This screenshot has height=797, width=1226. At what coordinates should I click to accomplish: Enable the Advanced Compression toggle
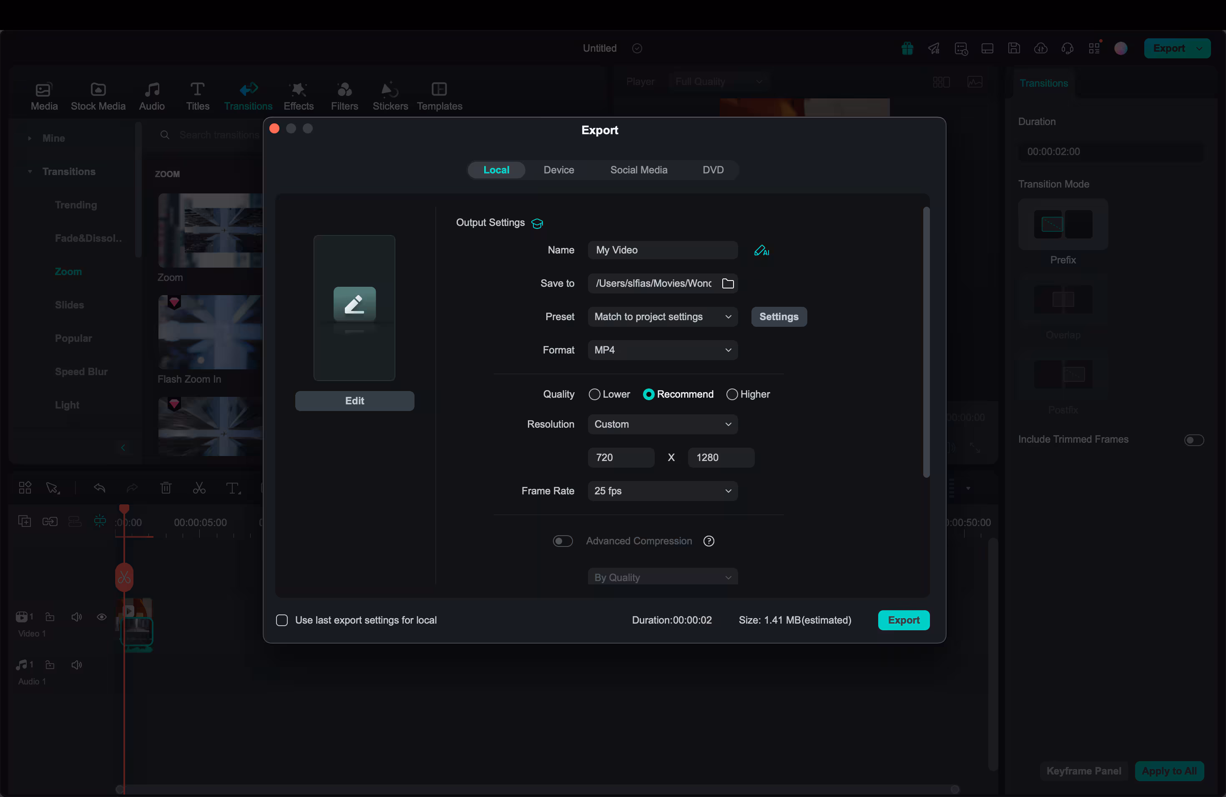(562, 541)
